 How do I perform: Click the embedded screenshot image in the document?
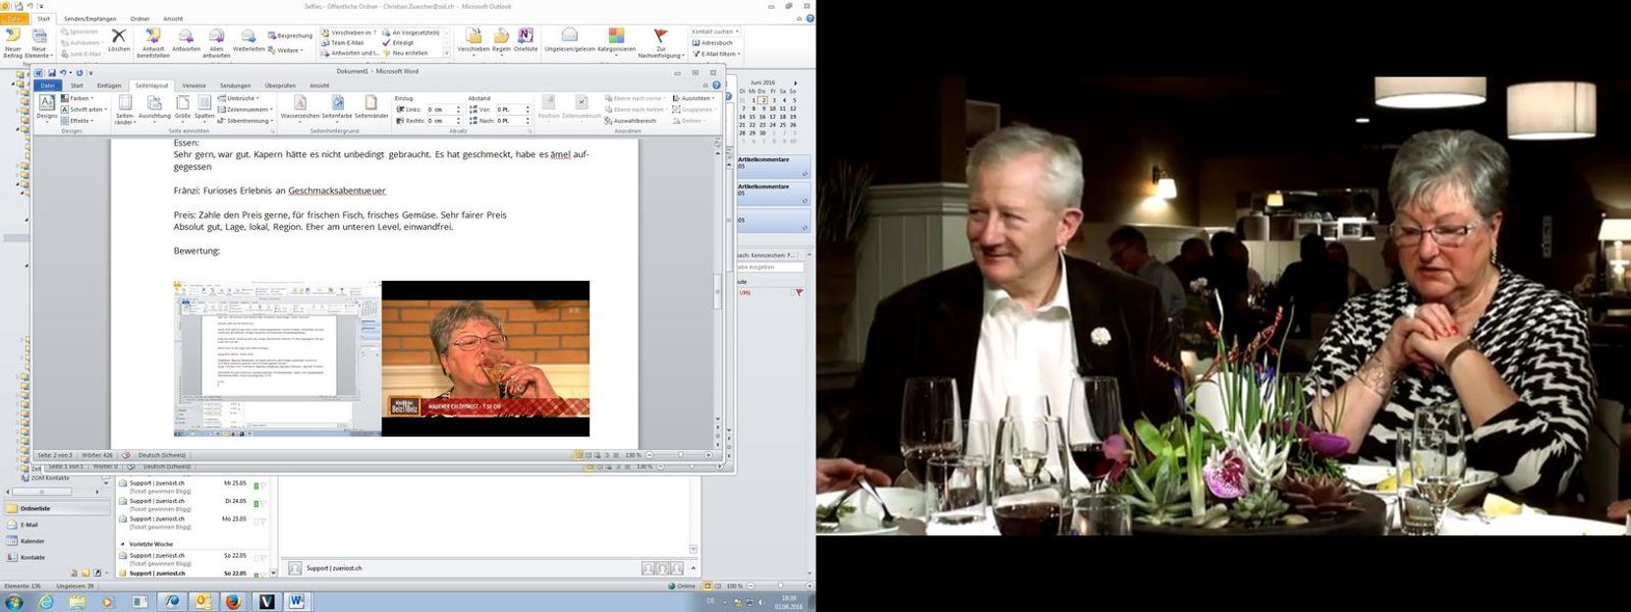[382, 359]
